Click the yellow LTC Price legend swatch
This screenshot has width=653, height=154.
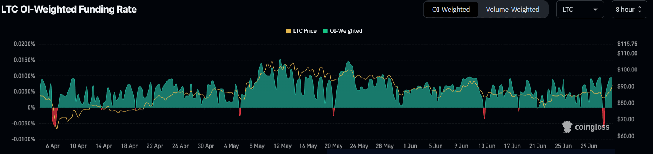click(288, 31)
